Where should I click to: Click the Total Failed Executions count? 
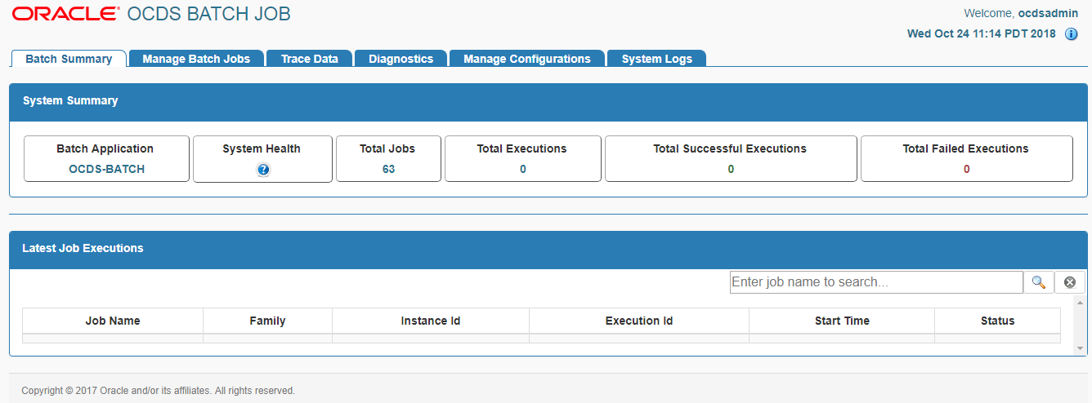coord(966,169)
